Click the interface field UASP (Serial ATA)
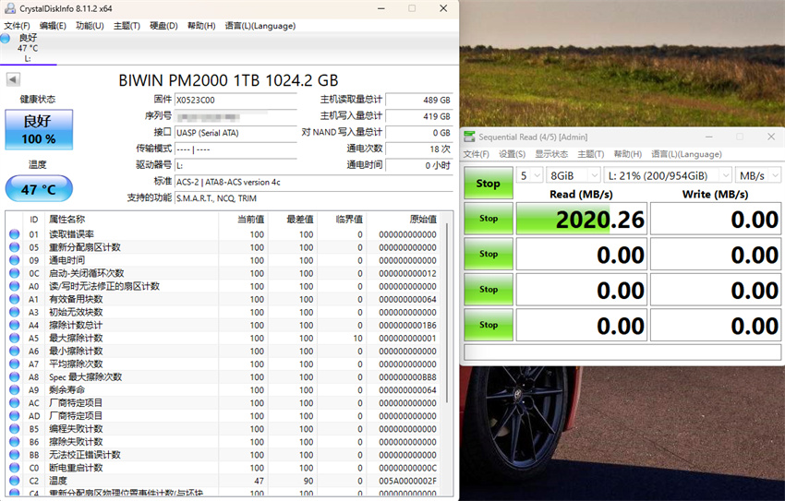Viewport: 785px width, 501px height. 235,133
